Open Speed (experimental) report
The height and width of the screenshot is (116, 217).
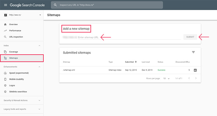(x=19, y=73)
